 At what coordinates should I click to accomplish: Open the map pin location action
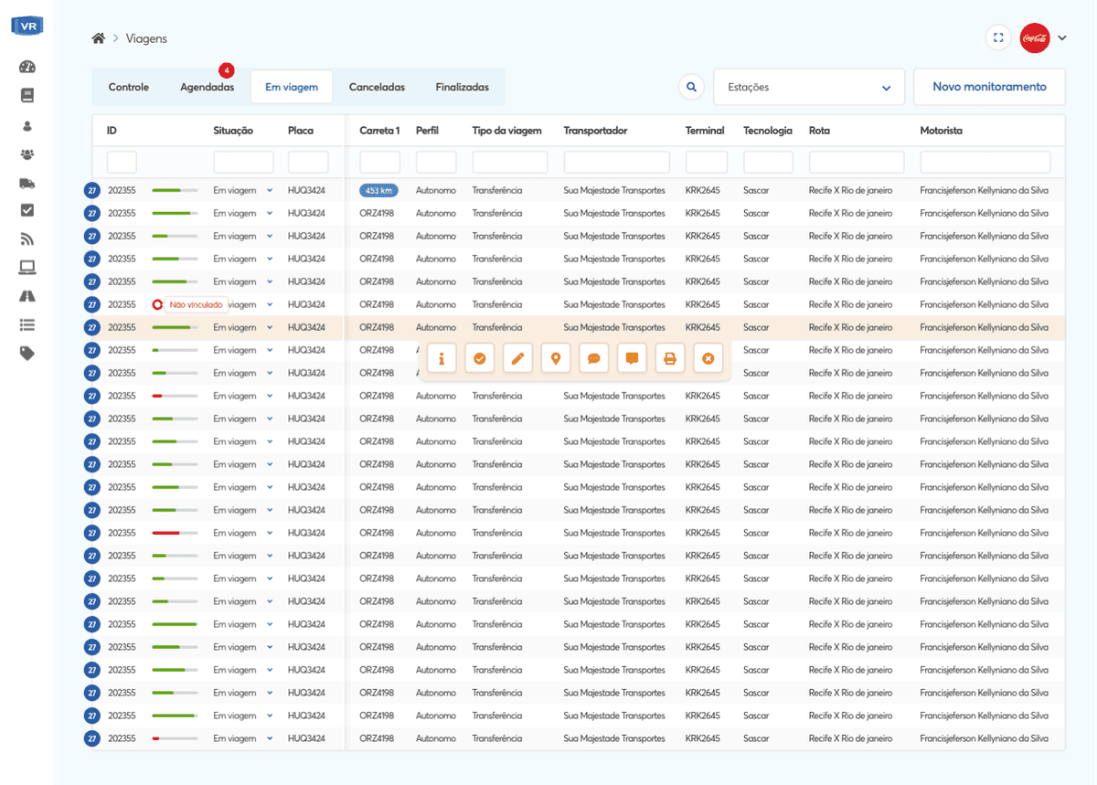point(555,359)
